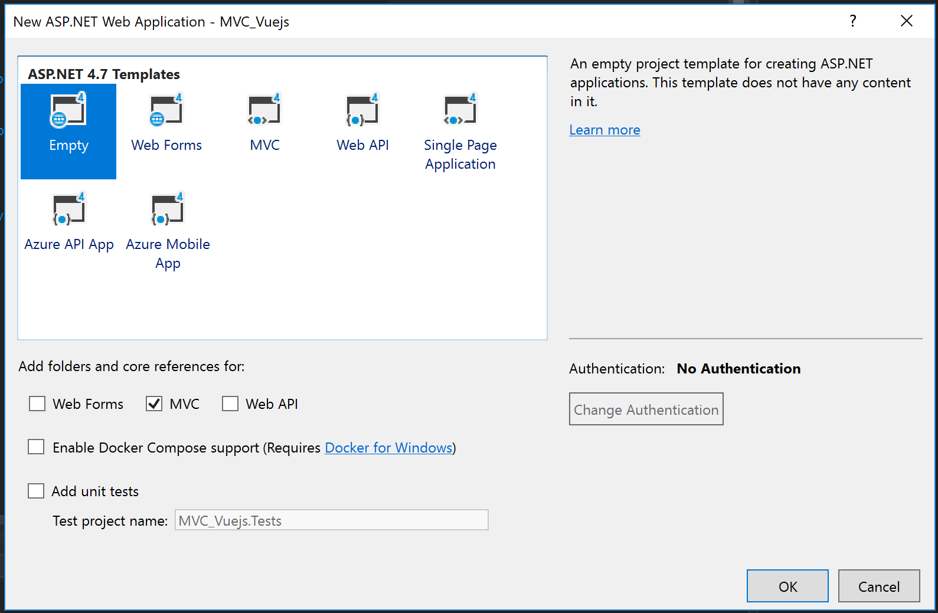Open the help question mark button
Screen dimensions: 938x613
(x=853, y=21)
